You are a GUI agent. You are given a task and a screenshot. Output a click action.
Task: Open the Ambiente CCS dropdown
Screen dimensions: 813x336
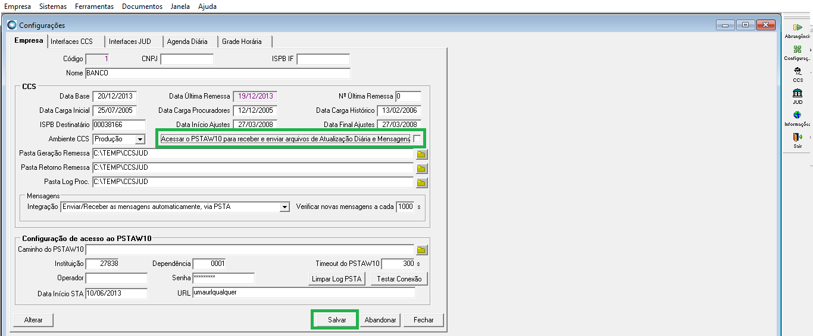[x=140, y=139]
